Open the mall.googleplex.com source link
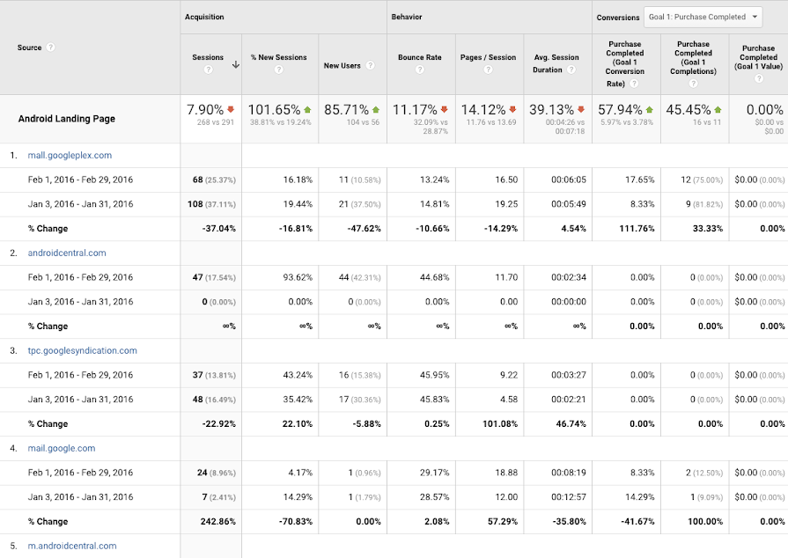 [70, 155]
